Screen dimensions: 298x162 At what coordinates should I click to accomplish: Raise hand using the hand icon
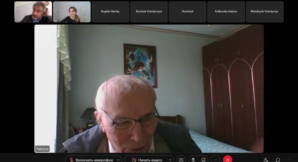(x=193, y=160)
